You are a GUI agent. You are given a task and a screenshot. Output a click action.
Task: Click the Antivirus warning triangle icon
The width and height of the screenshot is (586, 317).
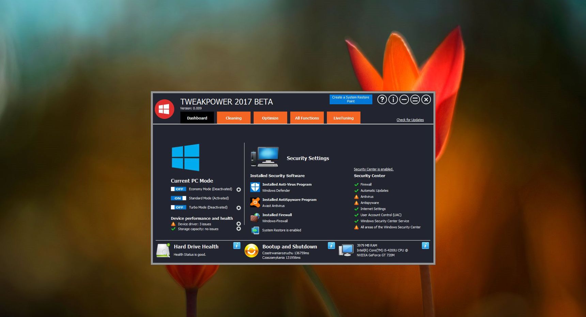(356, 197)
